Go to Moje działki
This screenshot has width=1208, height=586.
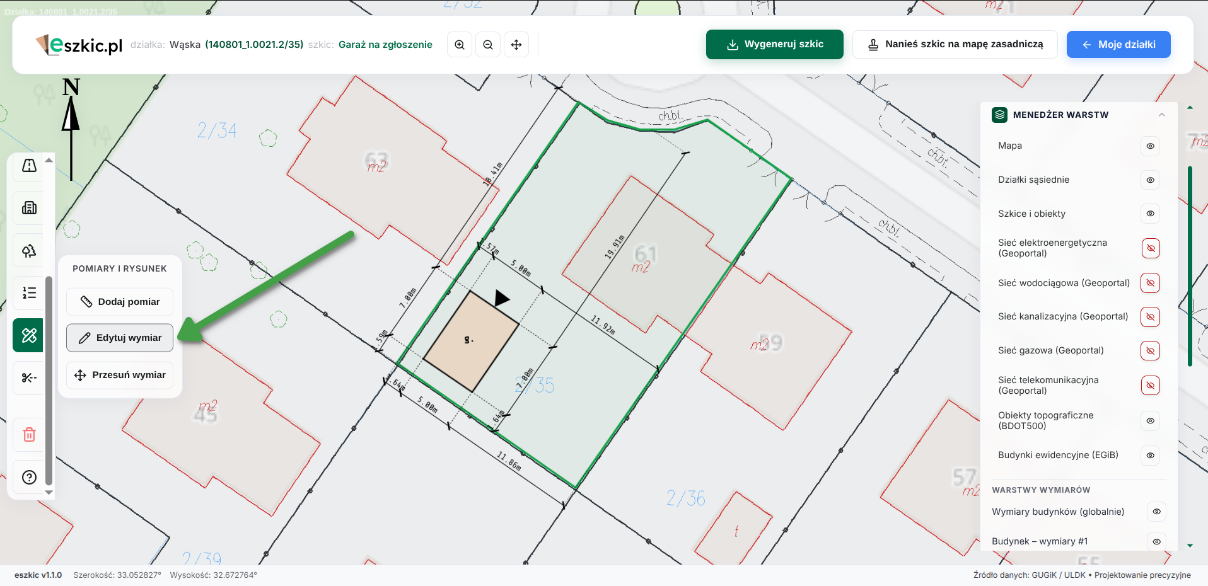(1118, 45)
